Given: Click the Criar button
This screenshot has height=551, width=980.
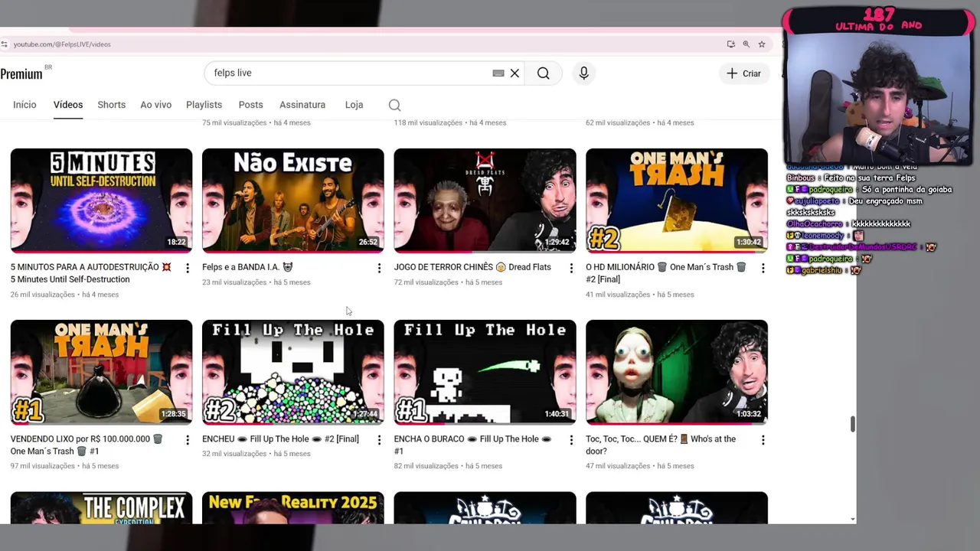Looking at the screenshot, I should click(743, 73).
